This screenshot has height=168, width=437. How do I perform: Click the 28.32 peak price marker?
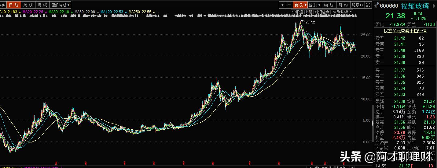pos(310,22)
